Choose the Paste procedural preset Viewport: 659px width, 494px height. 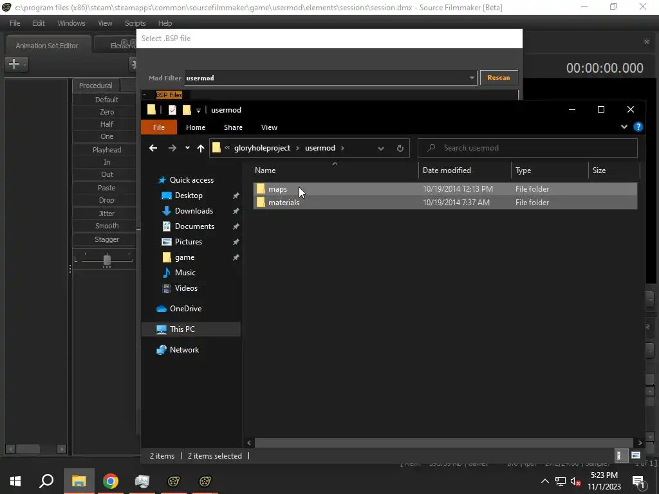coord(106,187)
